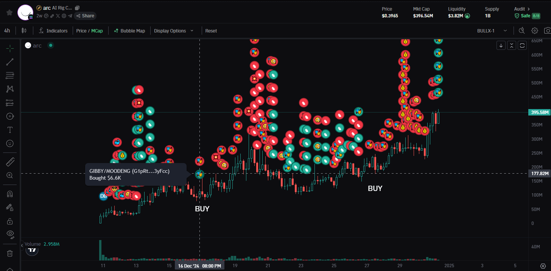Image resolution: width=551 pixels, height=271 pixels.
Task: Select the trend line drawing tool
Action: tap(10, 62)
